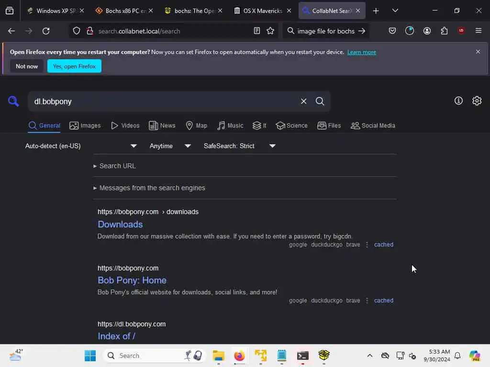Open the weather widget showing 42°
The width and height of the screenshot is (490, 367).
[x=16, y=356]
